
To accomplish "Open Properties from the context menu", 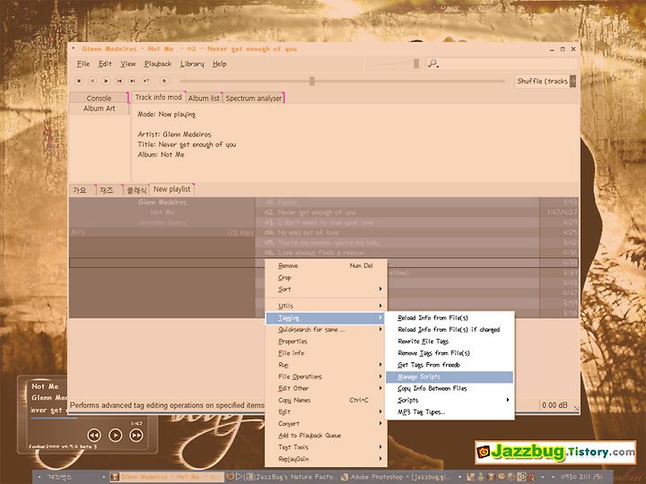I will point(326,341).
